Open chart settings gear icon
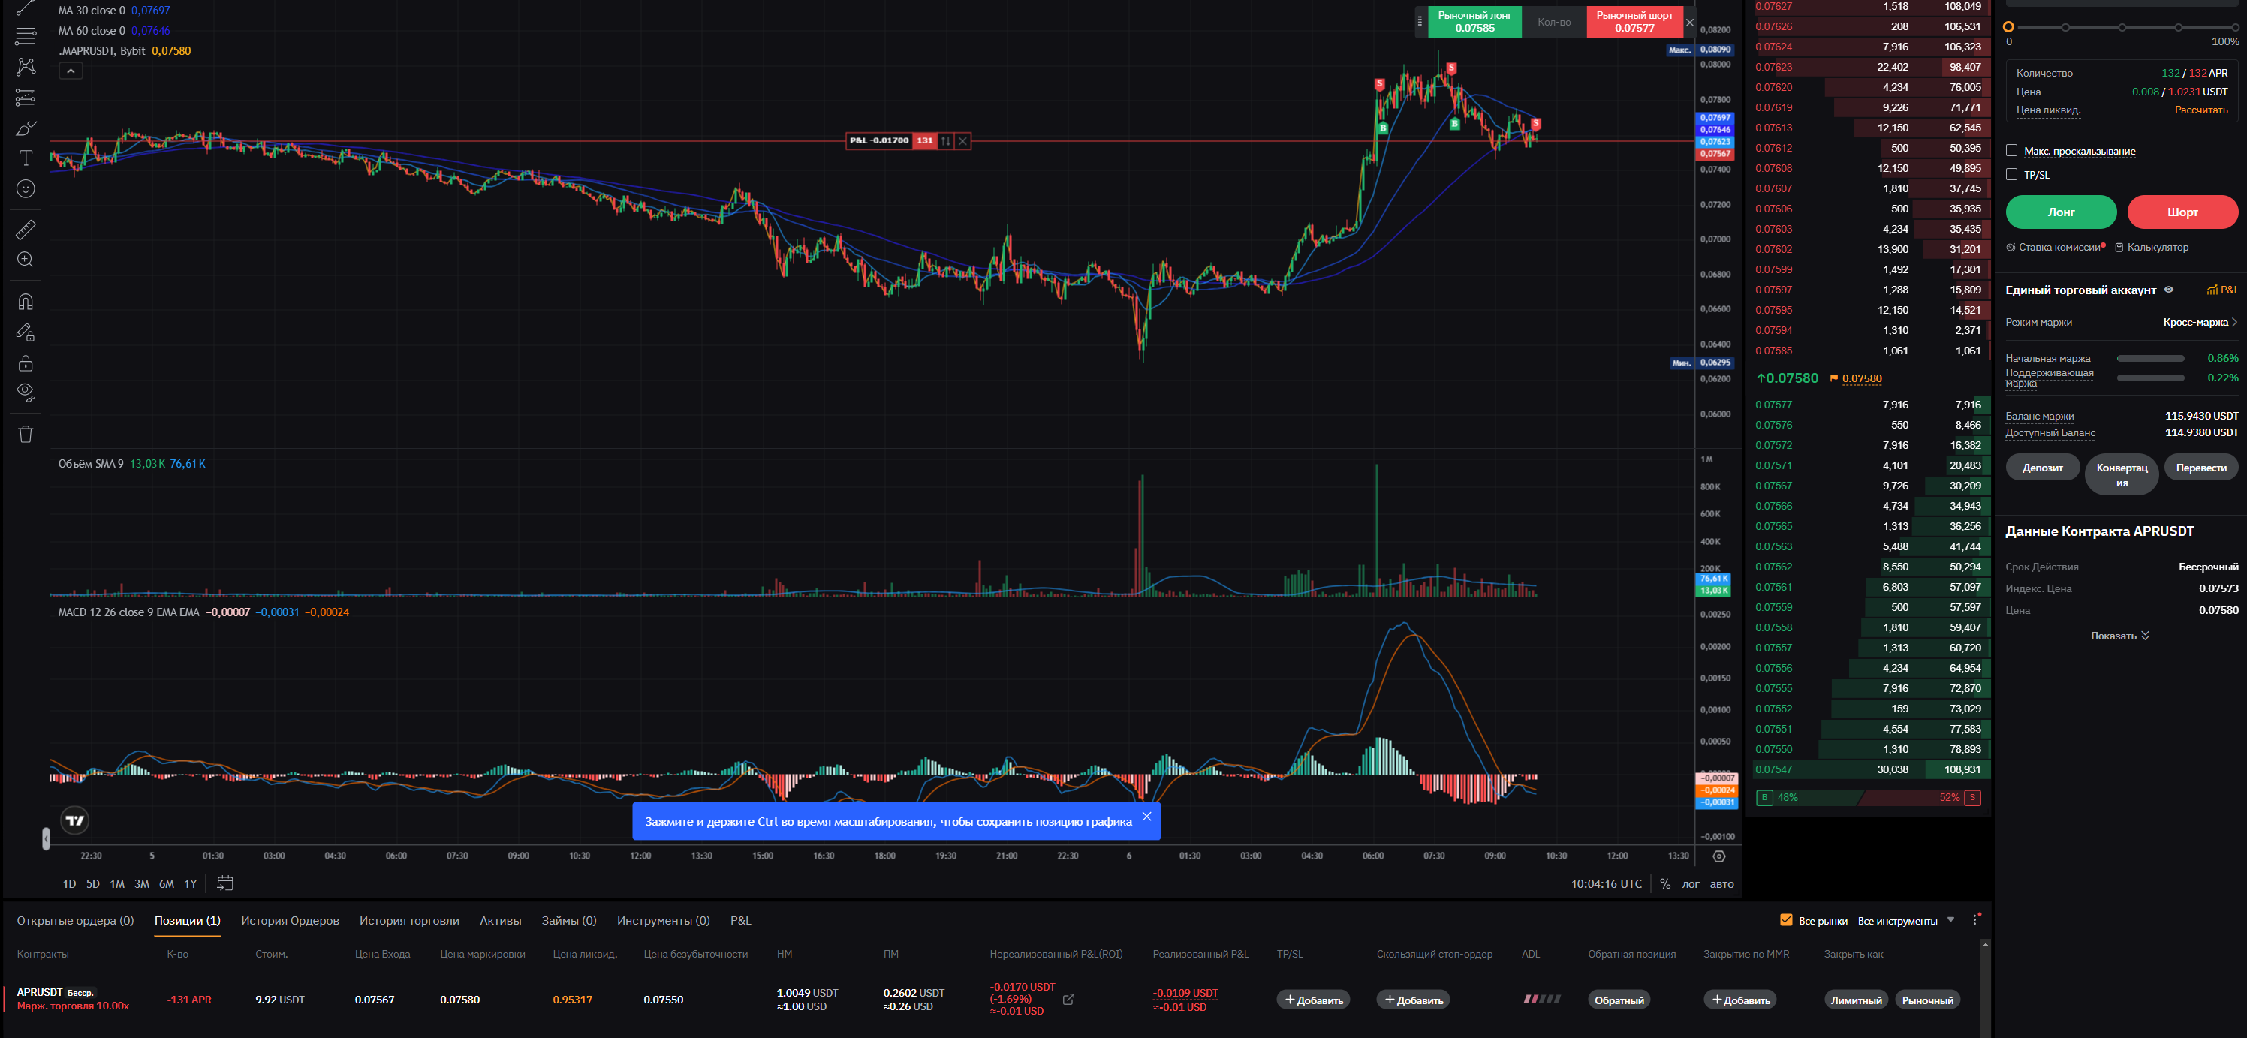Image resolution: width=2247 pixels, height=1038 pixels. 1718,856
